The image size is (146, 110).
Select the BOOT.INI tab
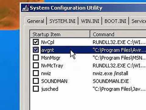click(x=115, y=21)
